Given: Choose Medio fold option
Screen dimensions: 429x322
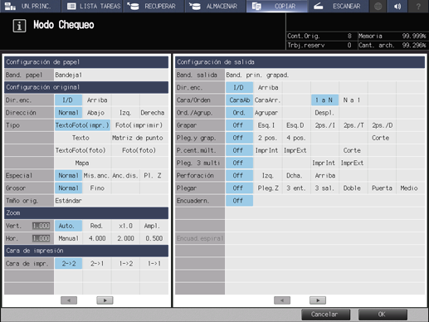Looking at the screenshot, I should coord(411,188).
